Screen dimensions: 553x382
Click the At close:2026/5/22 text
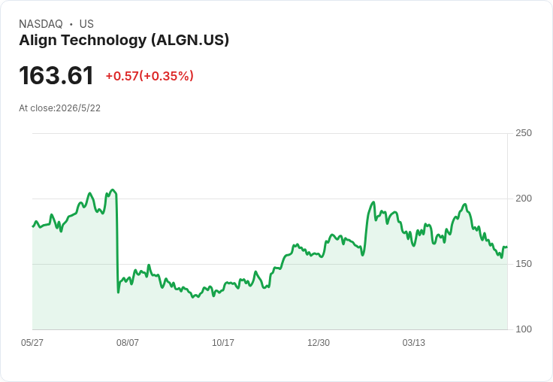point(59,108)
